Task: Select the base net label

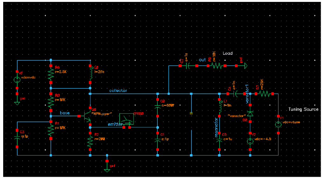Action: (65, 113)
